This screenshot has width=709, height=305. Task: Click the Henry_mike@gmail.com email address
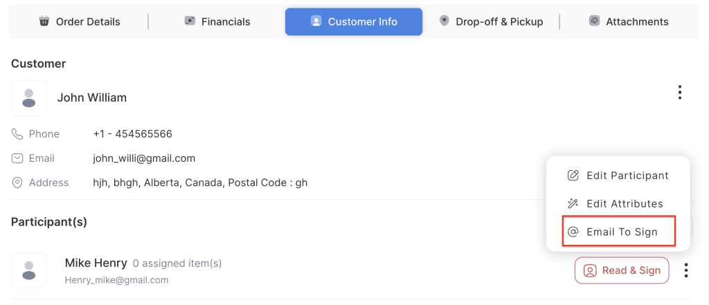116,280
